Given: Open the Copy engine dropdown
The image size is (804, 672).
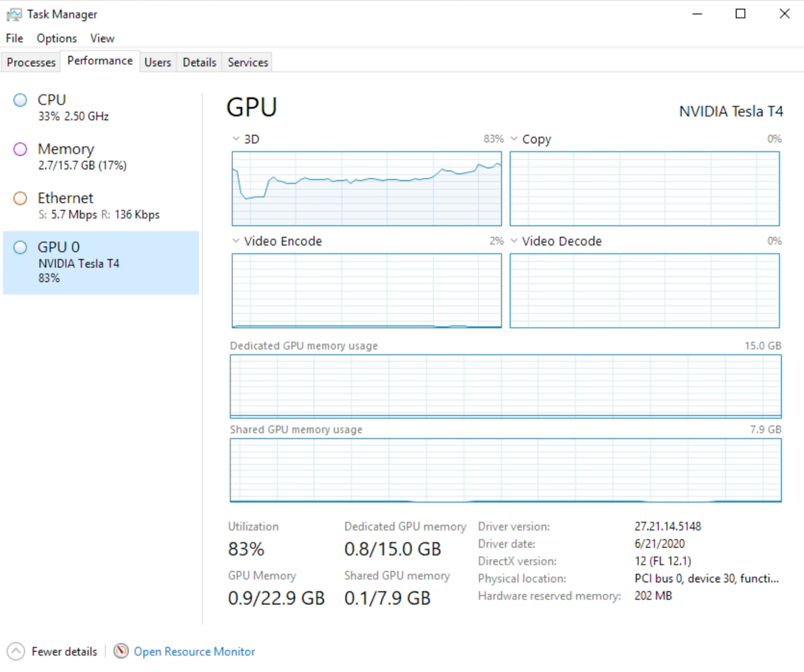Looking at the screenshot, I should coord(514,139).
